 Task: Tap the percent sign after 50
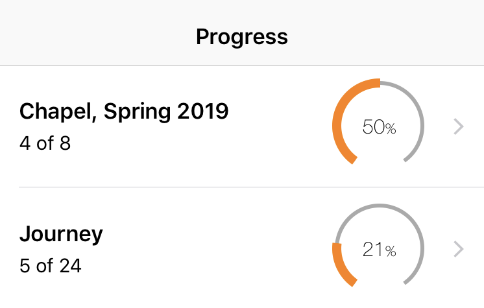(391, 129)
